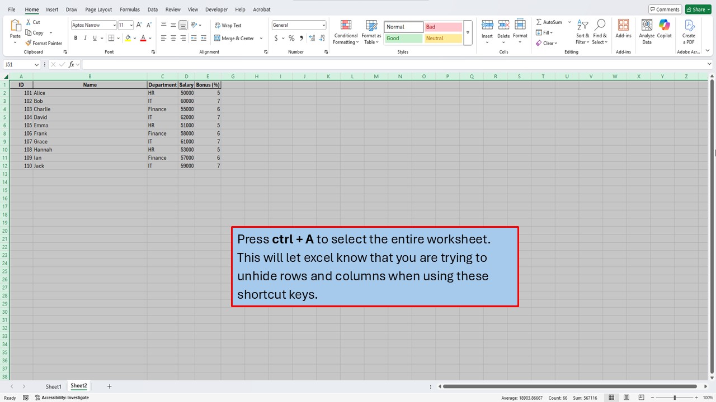The height and width of the screenshot is (402, 716).
Task: Open the Fill Color dropdown arrow
Action: pos(134,38)
